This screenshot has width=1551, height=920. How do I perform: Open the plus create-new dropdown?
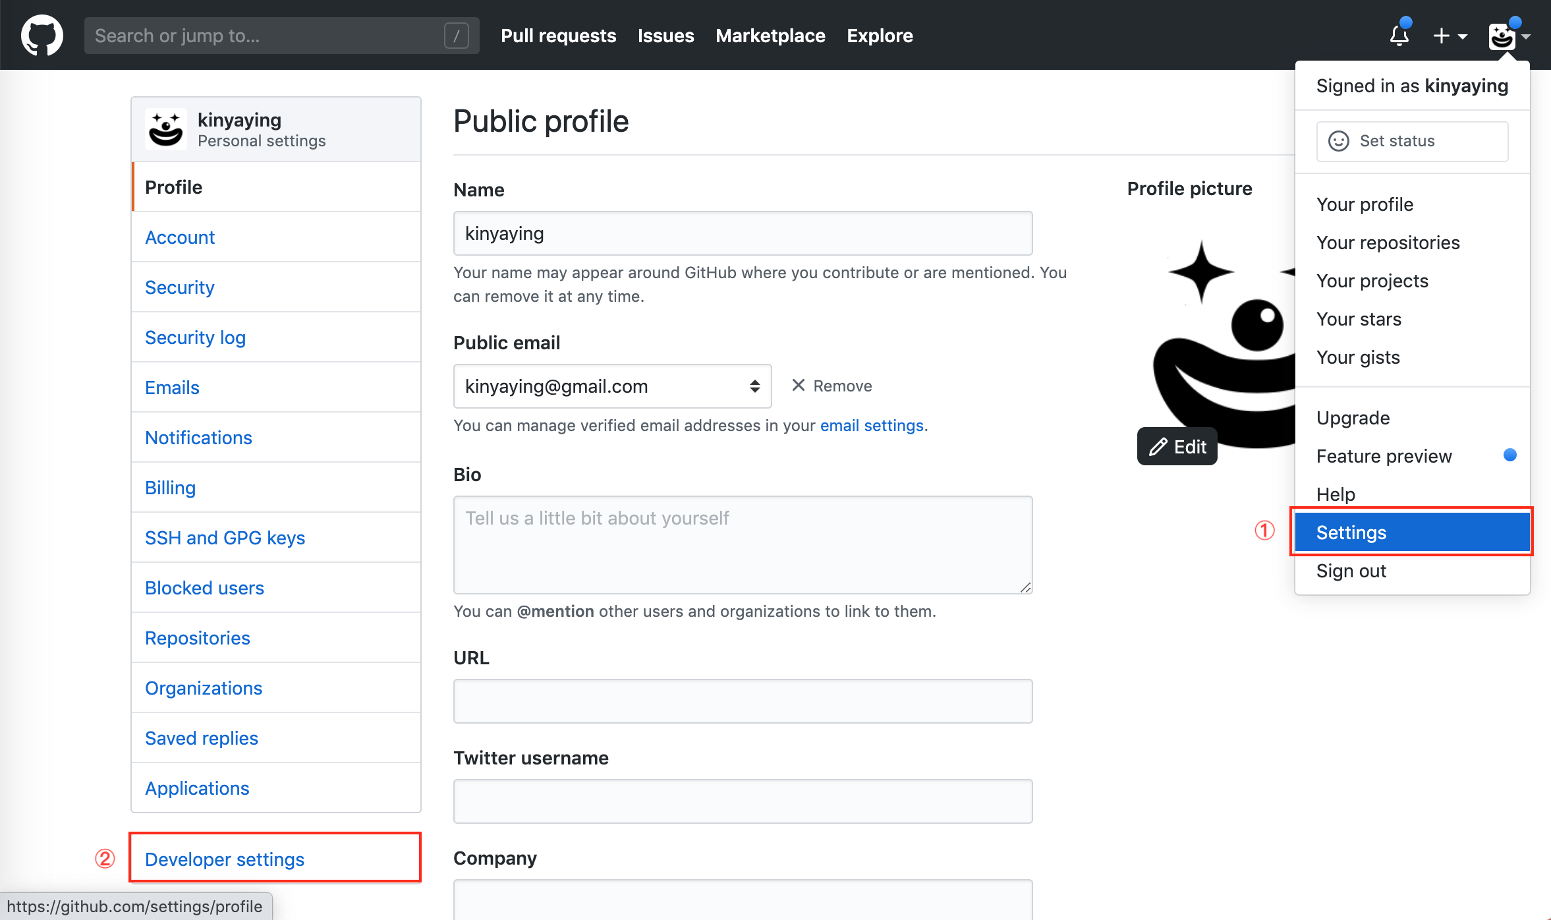tap(1450, 36)
